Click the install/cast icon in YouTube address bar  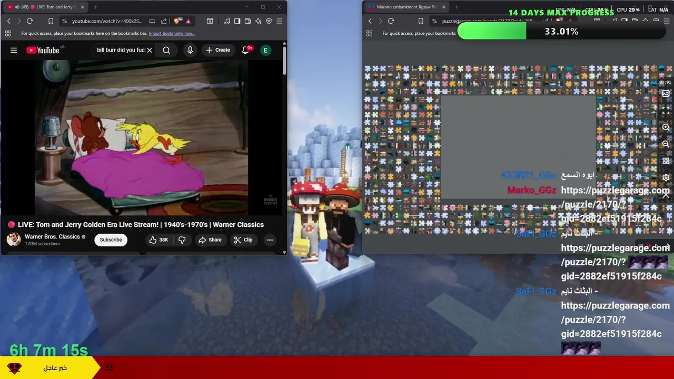pos(152,21)
